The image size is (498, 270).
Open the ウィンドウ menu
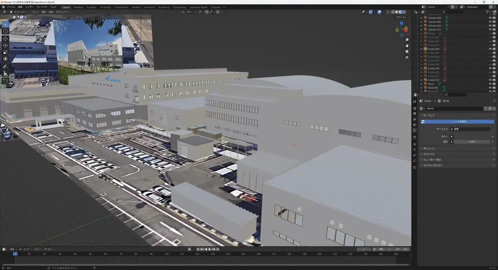41,7
